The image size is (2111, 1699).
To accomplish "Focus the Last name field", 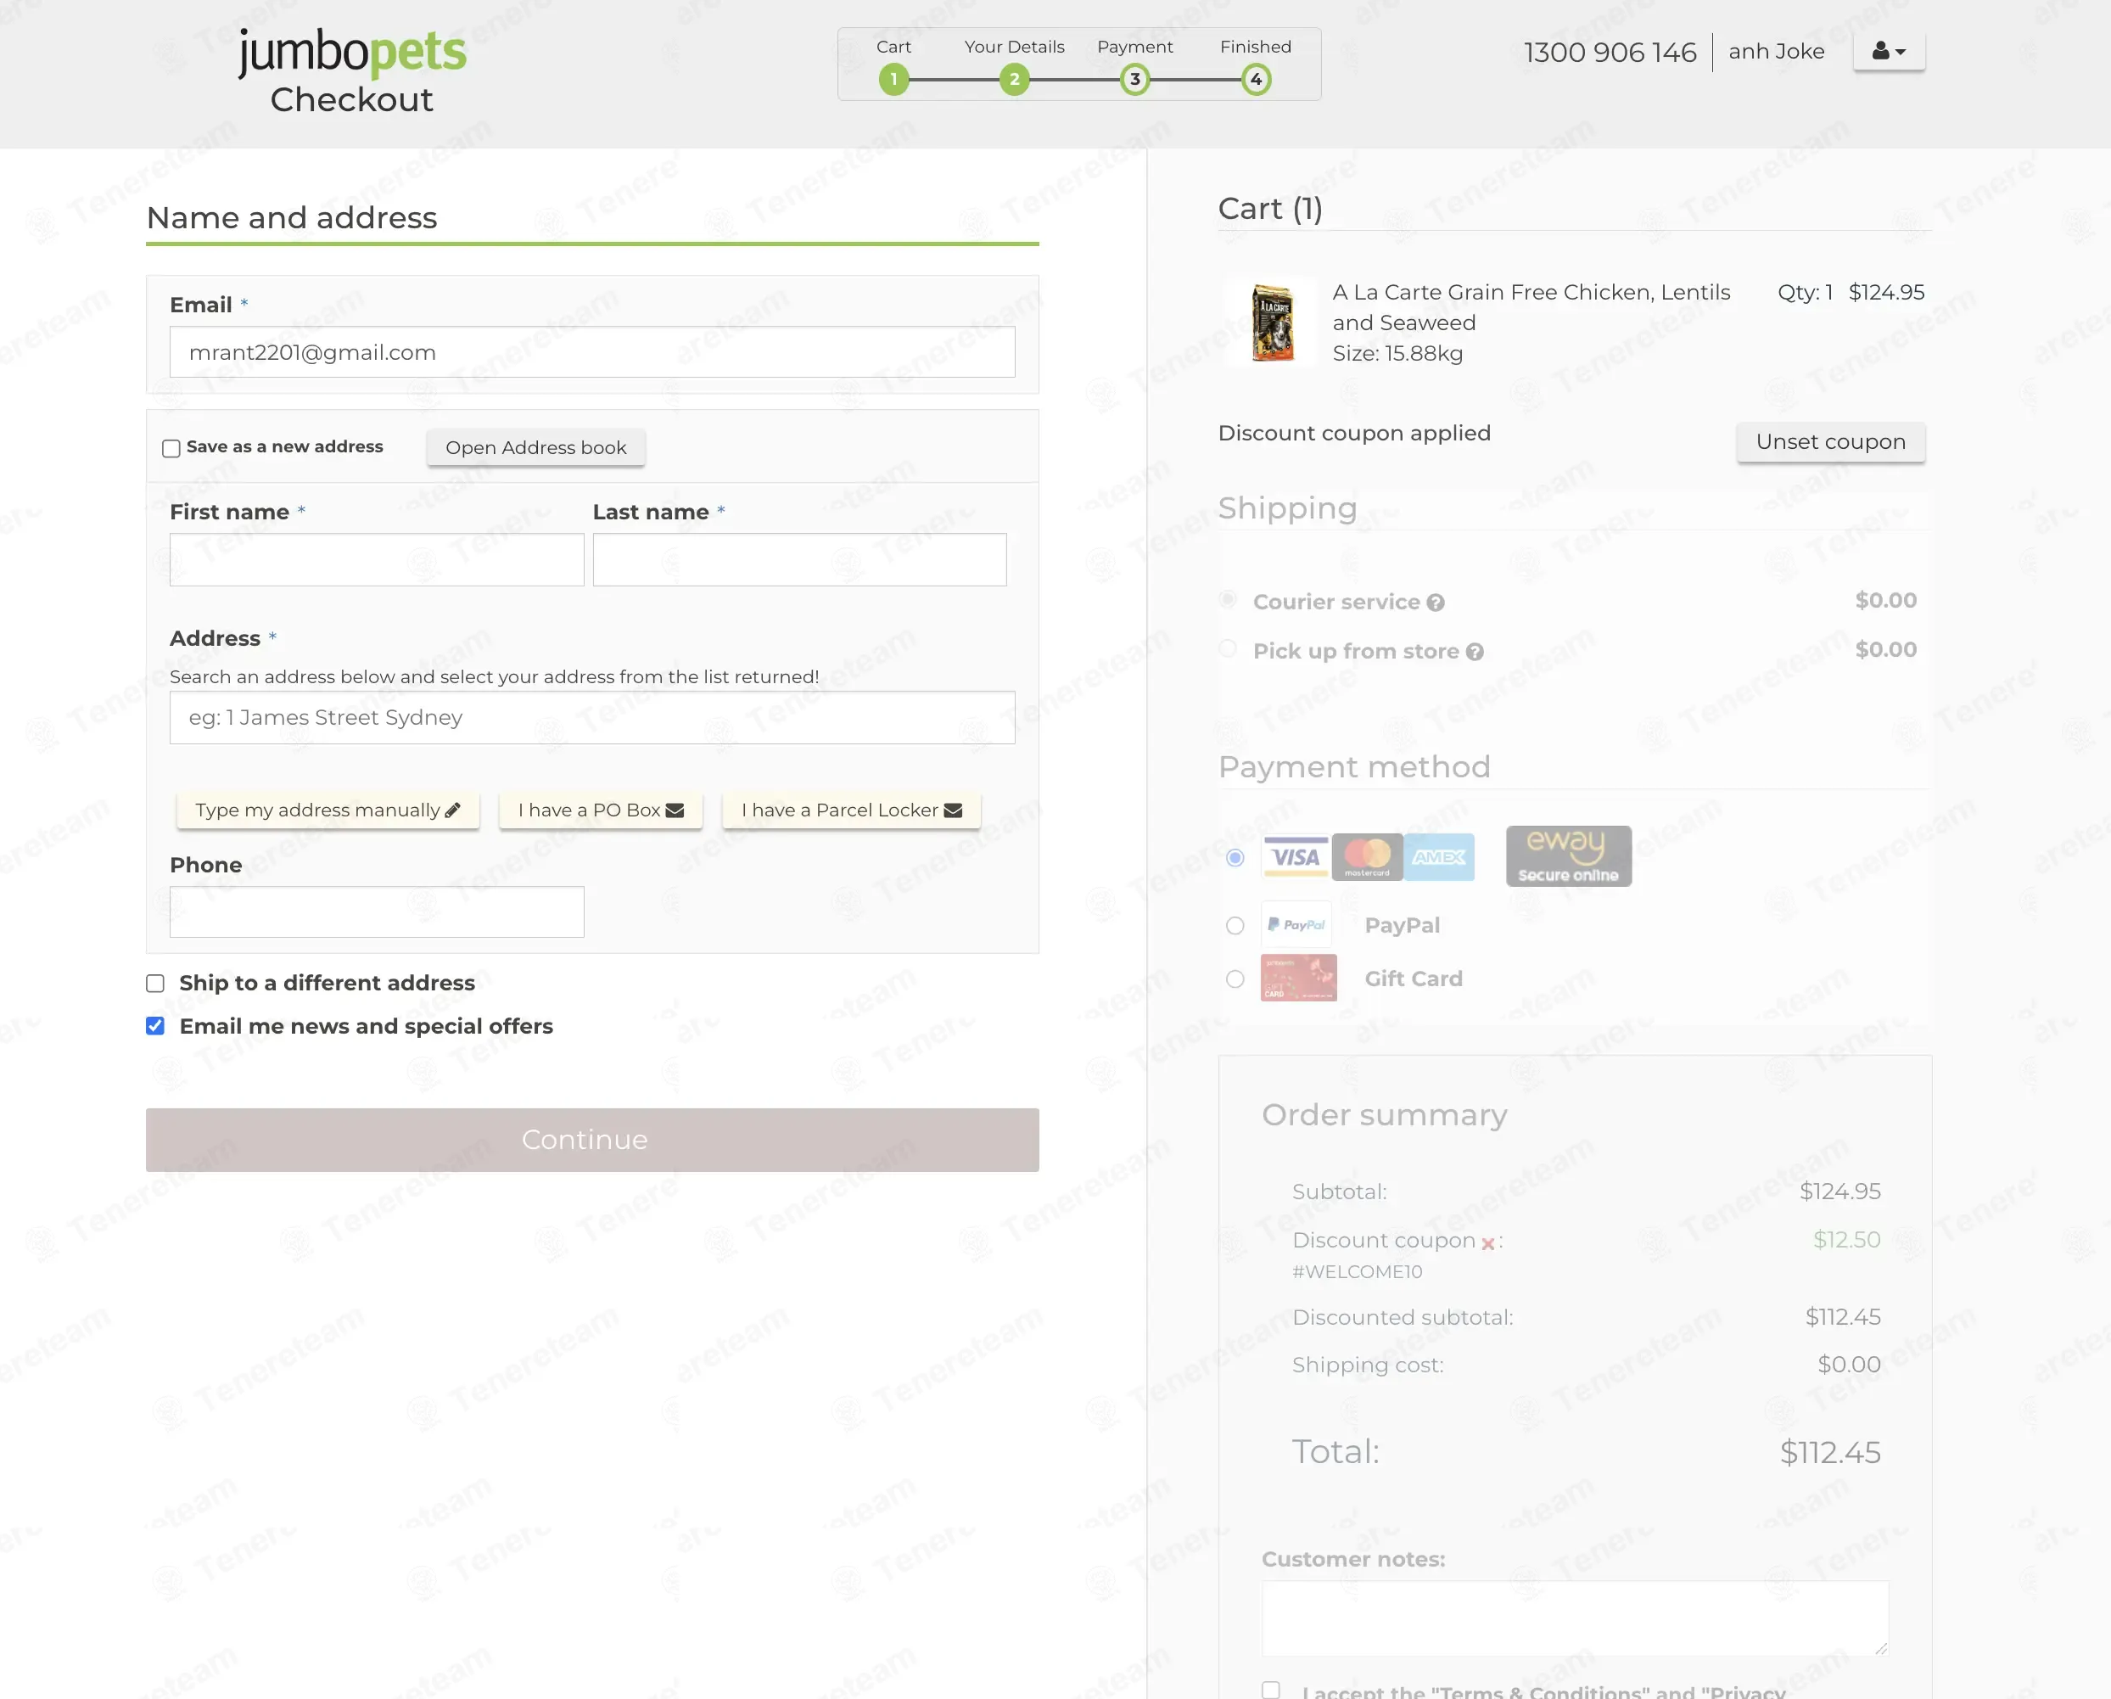I will click(x=800, y=560).
